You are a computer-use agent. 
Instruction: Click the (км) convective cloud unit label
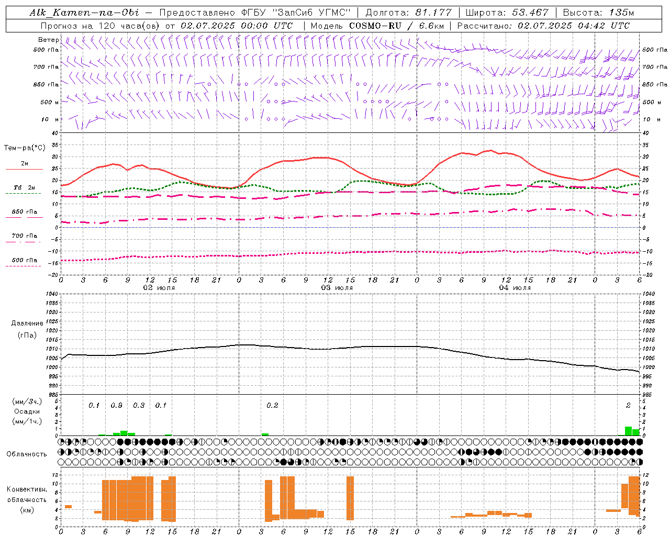tap(27, 510)
